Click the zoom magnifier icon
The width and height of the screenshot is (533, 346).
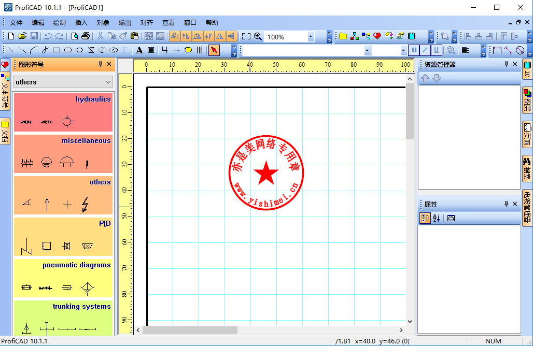258,36
